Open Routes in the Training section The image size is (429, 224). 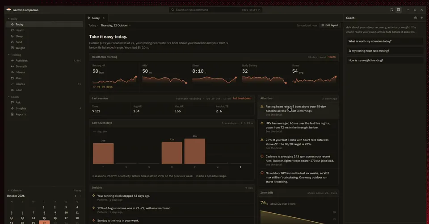point(44,84)
